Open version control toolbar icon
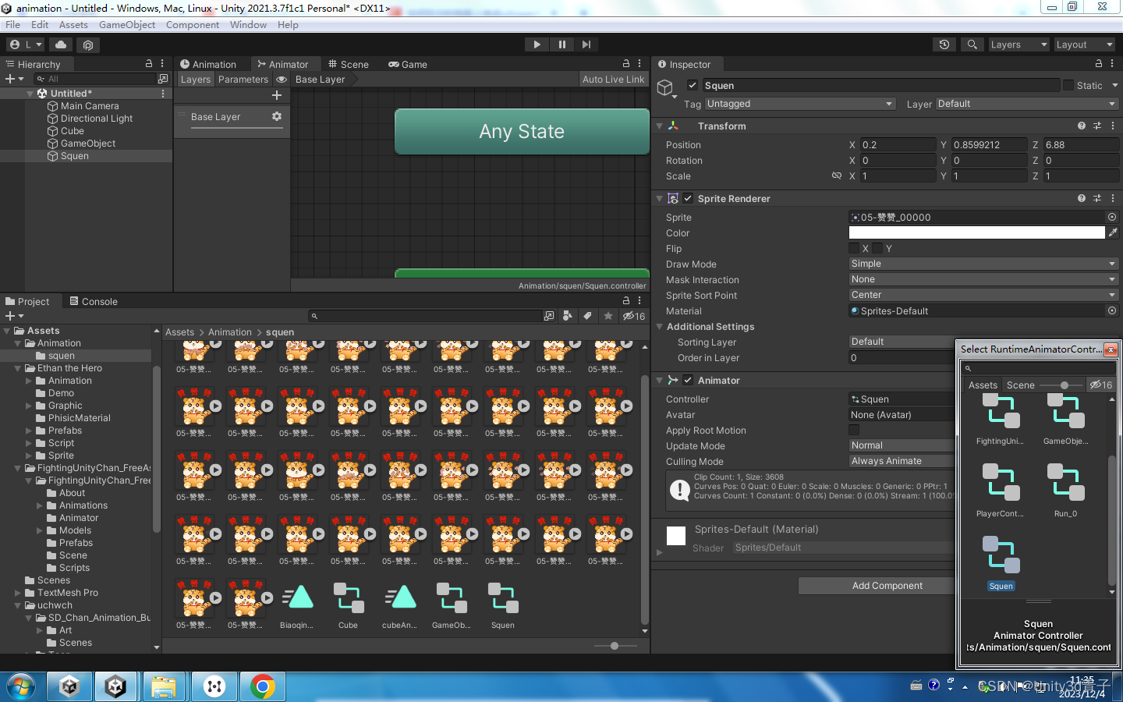This screenshot has height=702, width=1123. [x=87, y=44]
